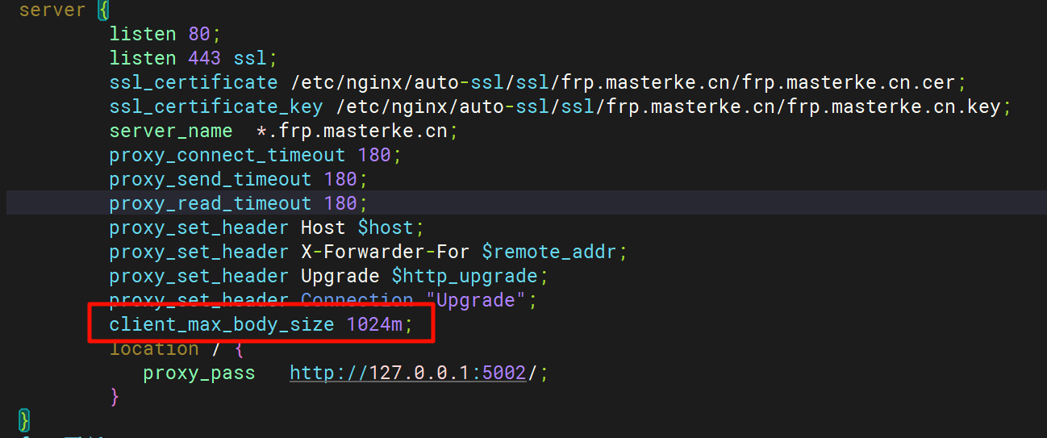Click the 'listen 443 ssl' line
The height and width of the screenshot is (438, 1047).
click(x=193, y=58)
